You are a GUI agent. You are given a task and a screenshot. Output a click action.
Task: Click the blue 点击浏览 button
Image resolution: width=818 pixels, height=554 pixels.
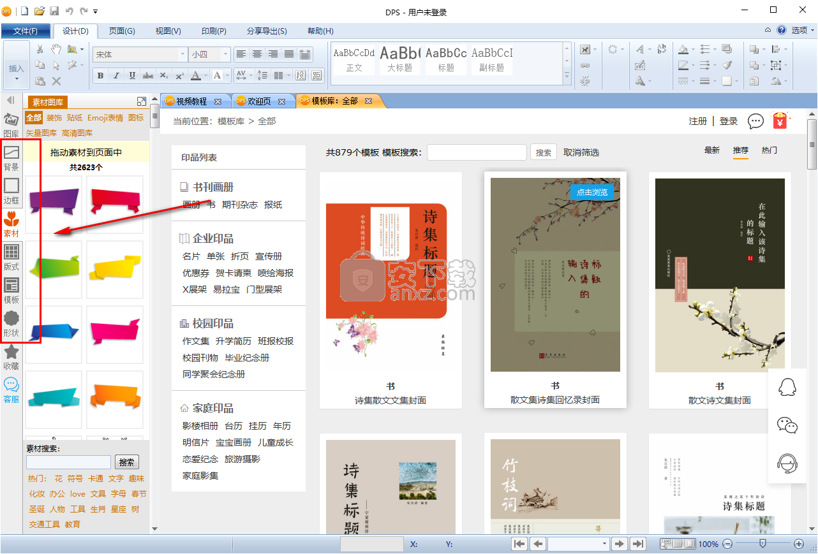(592, 192)
